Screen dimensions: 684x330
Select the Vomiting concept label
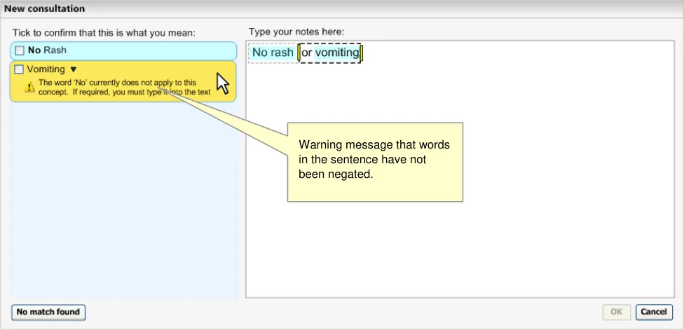coord(46,69)
